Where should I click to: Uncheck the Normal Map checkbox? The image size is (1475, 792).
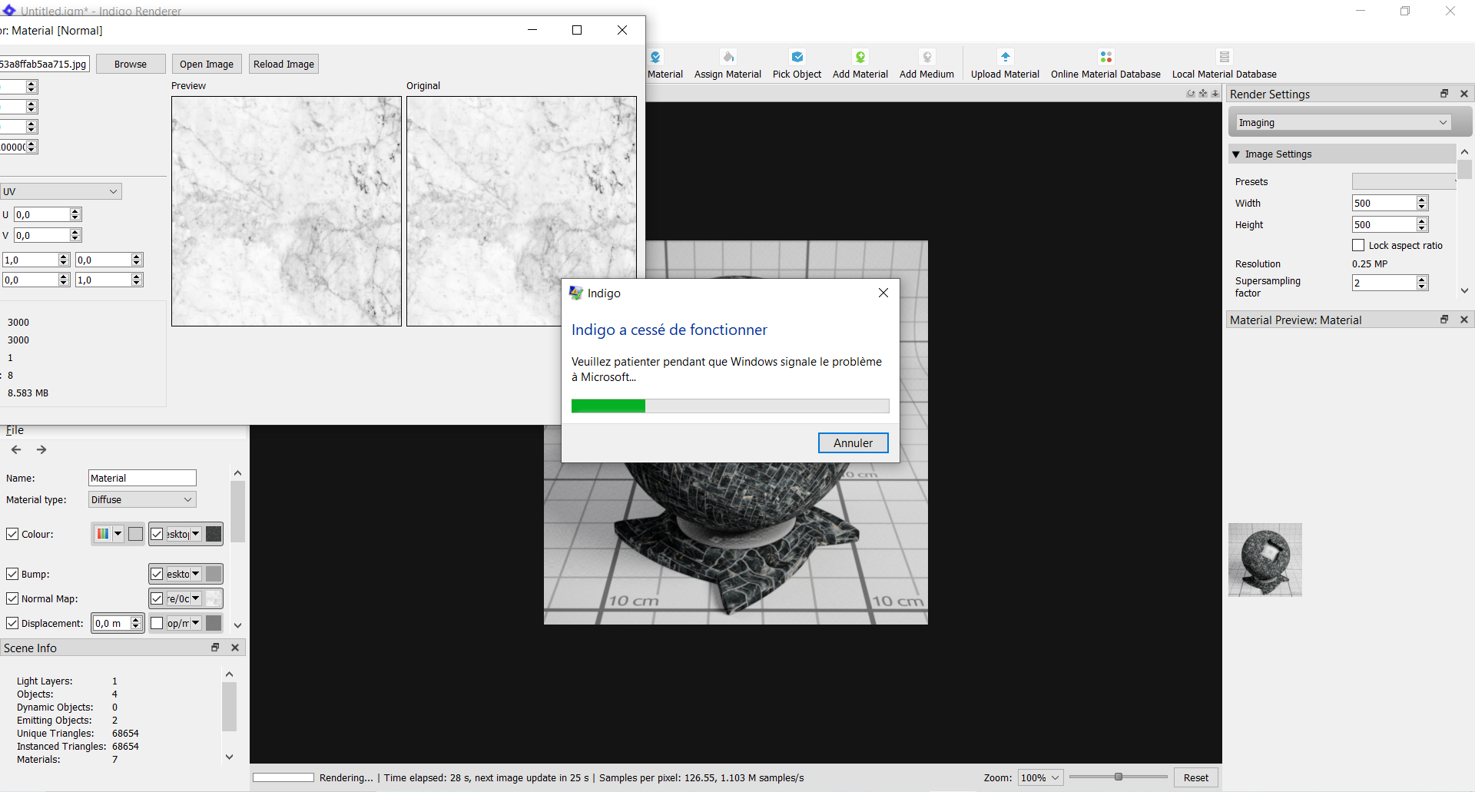pos(12,598)
